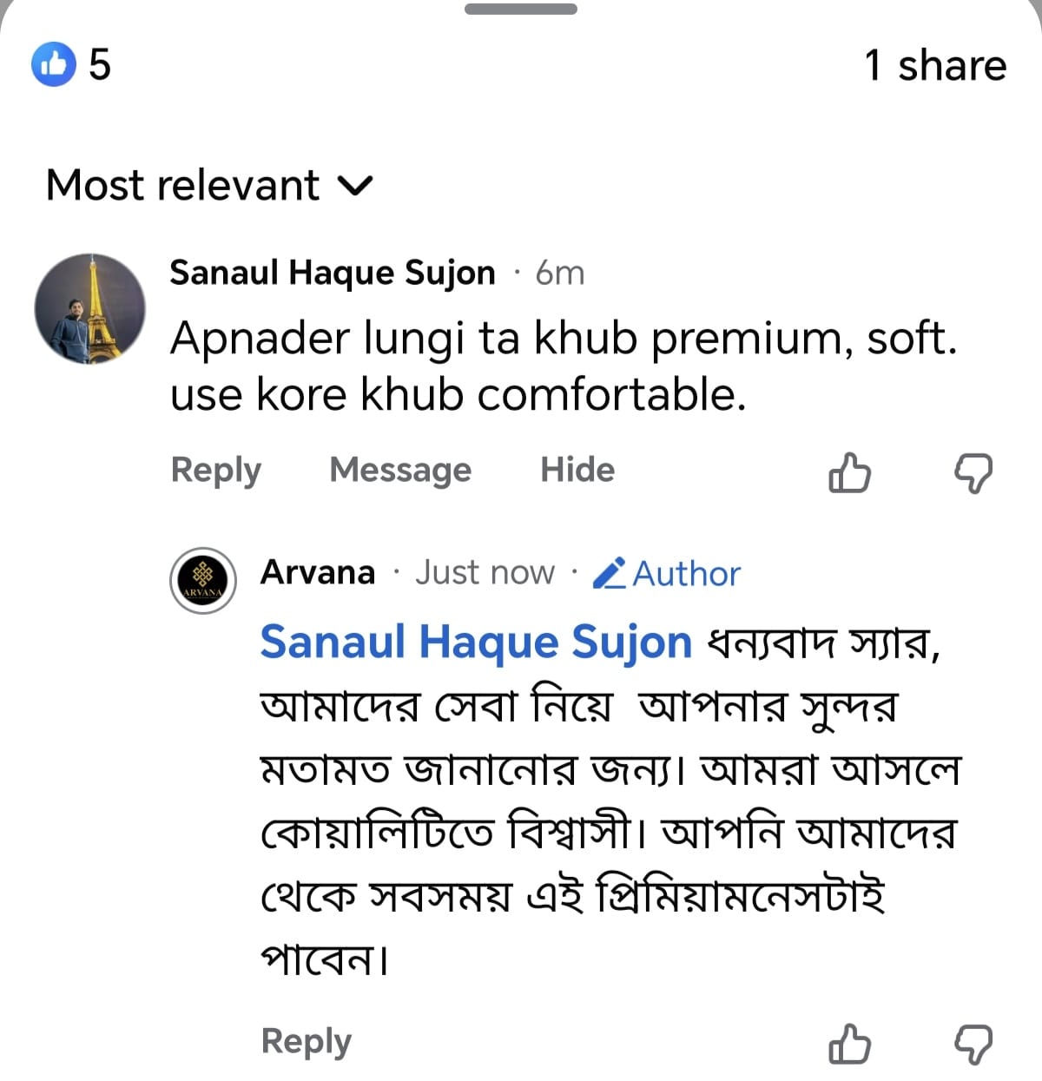
Task: Open the Arvana page name
Action: click(x=318, y=572)
